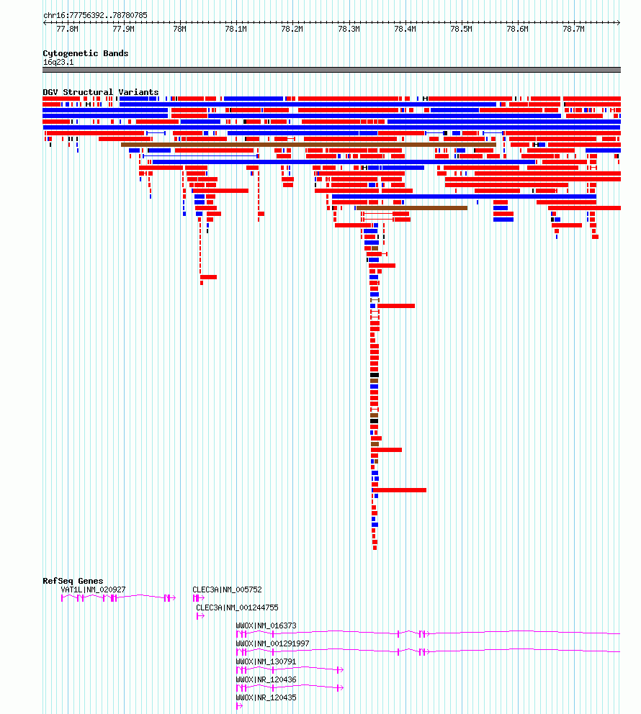Image resolution: width=641 pixels, height=714 pixels.
Task: Click the 78.6M ruler label
Action: click(517, 29)
